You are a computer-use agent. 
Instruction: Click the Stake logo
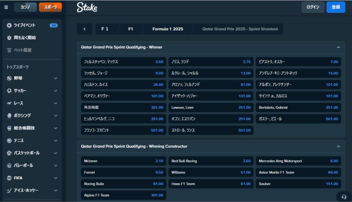87,7
